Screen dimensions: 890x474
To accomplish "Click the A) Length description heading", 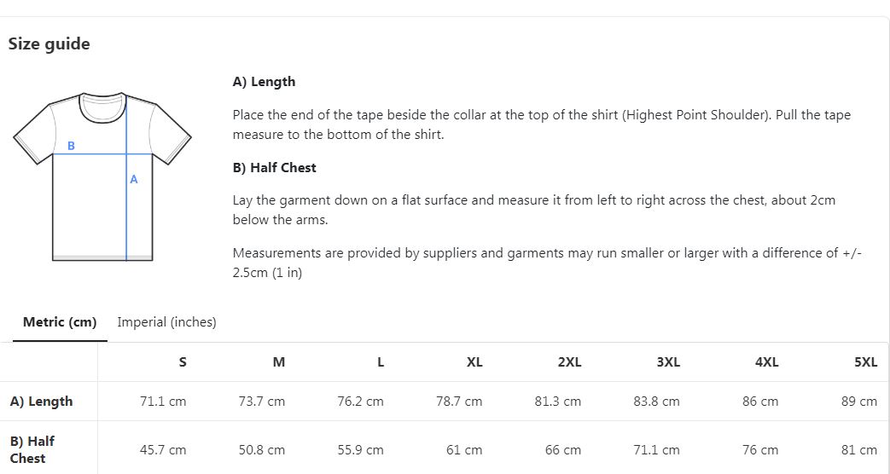I will click(x=264, y=82).
